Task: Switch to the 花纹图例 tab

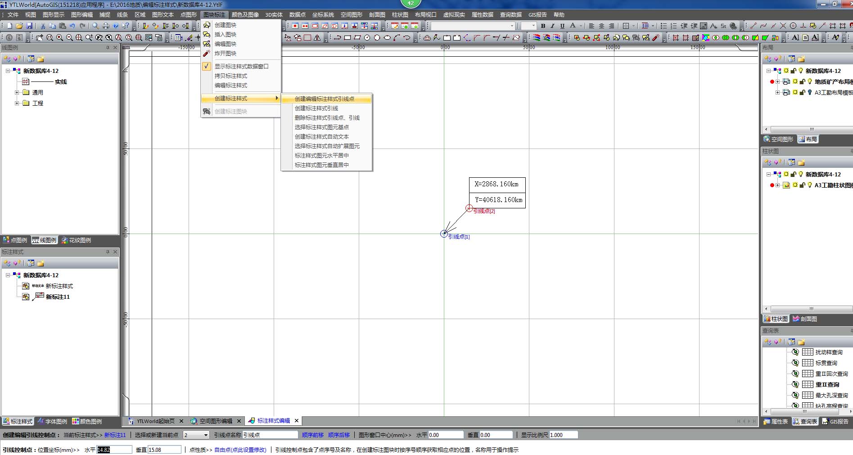Action: [x=77, y=240]
